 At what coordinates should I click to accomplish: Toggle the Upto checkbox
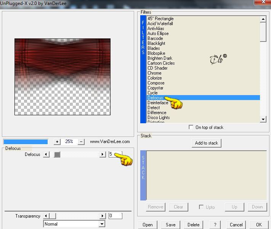201,207
